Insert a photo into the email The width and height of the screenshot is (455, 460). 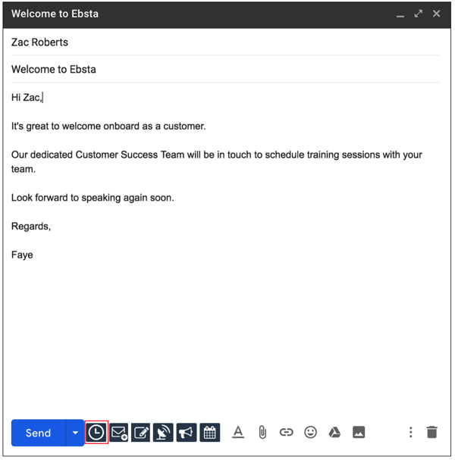pyautogui.click(x=359, y=432)
